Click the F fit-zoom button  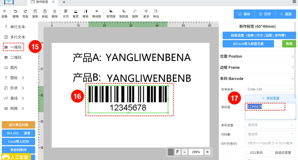coord(177,152)
